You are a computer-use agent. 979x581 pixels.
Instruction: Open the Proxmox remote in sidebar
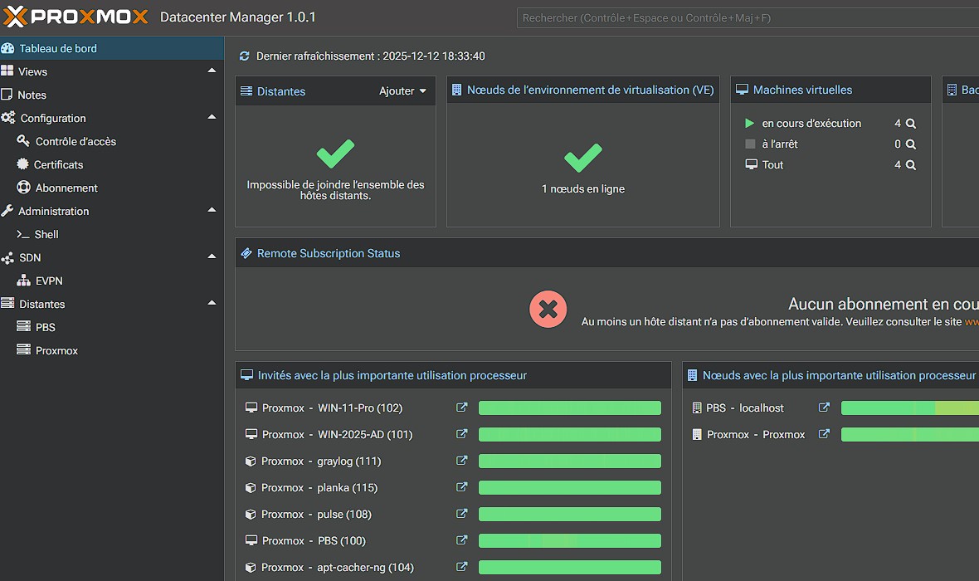tap(55, 350)
